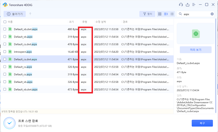Clear the aspx search text
Image resolution: width=218 pixels, height=132 pixels.
tap(212, 14)
